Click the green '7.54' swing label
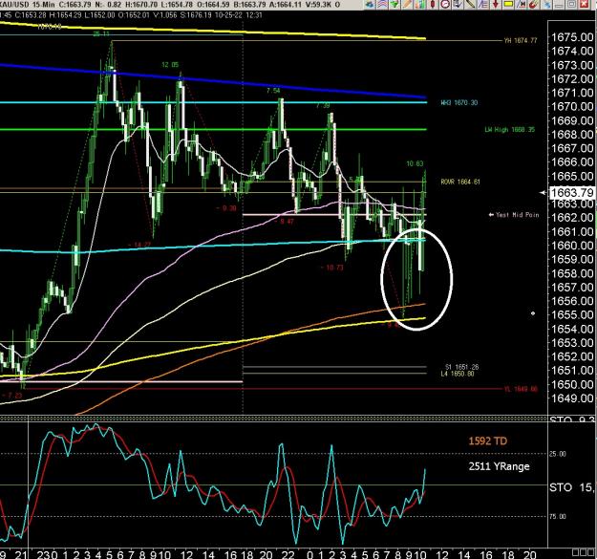The width and height of the screenshot is (597, 559). tap(273, 90)
